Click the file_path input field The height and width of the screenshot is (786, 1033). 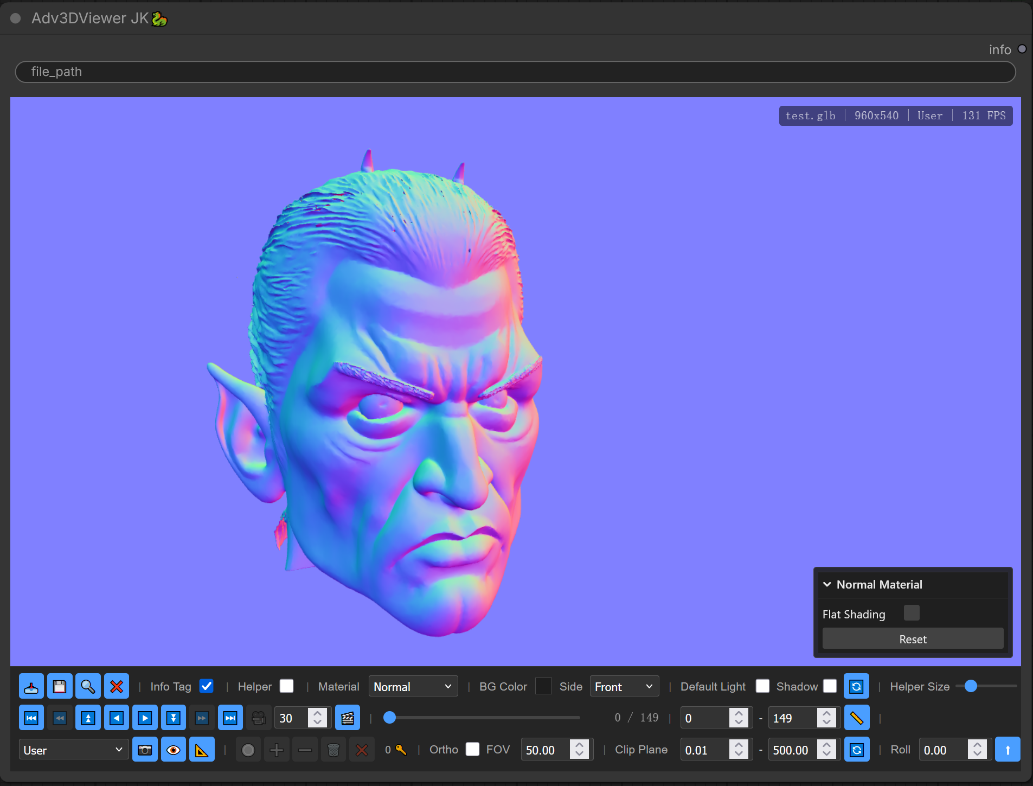515,72
